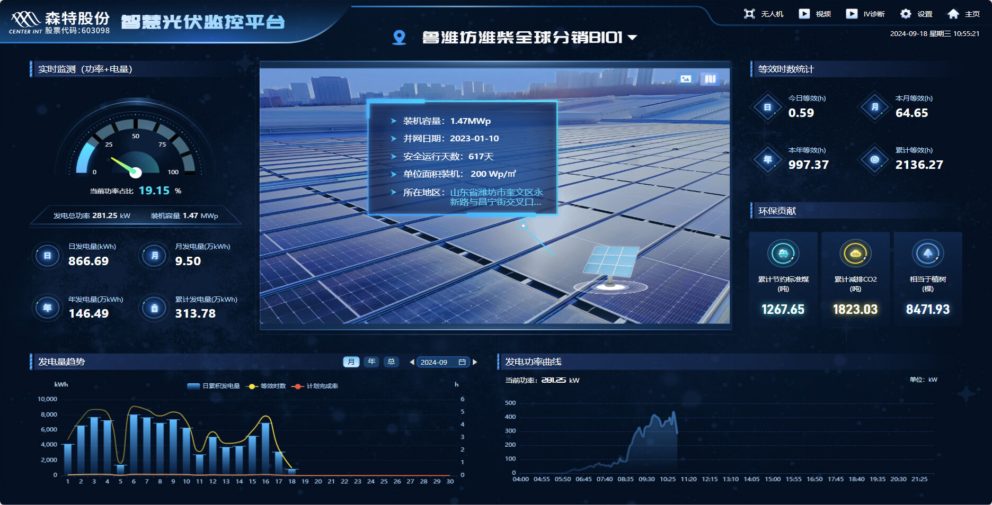Select the map view icon on site image
The width and height of the screenshot is (992, 505).
[710, 79]
